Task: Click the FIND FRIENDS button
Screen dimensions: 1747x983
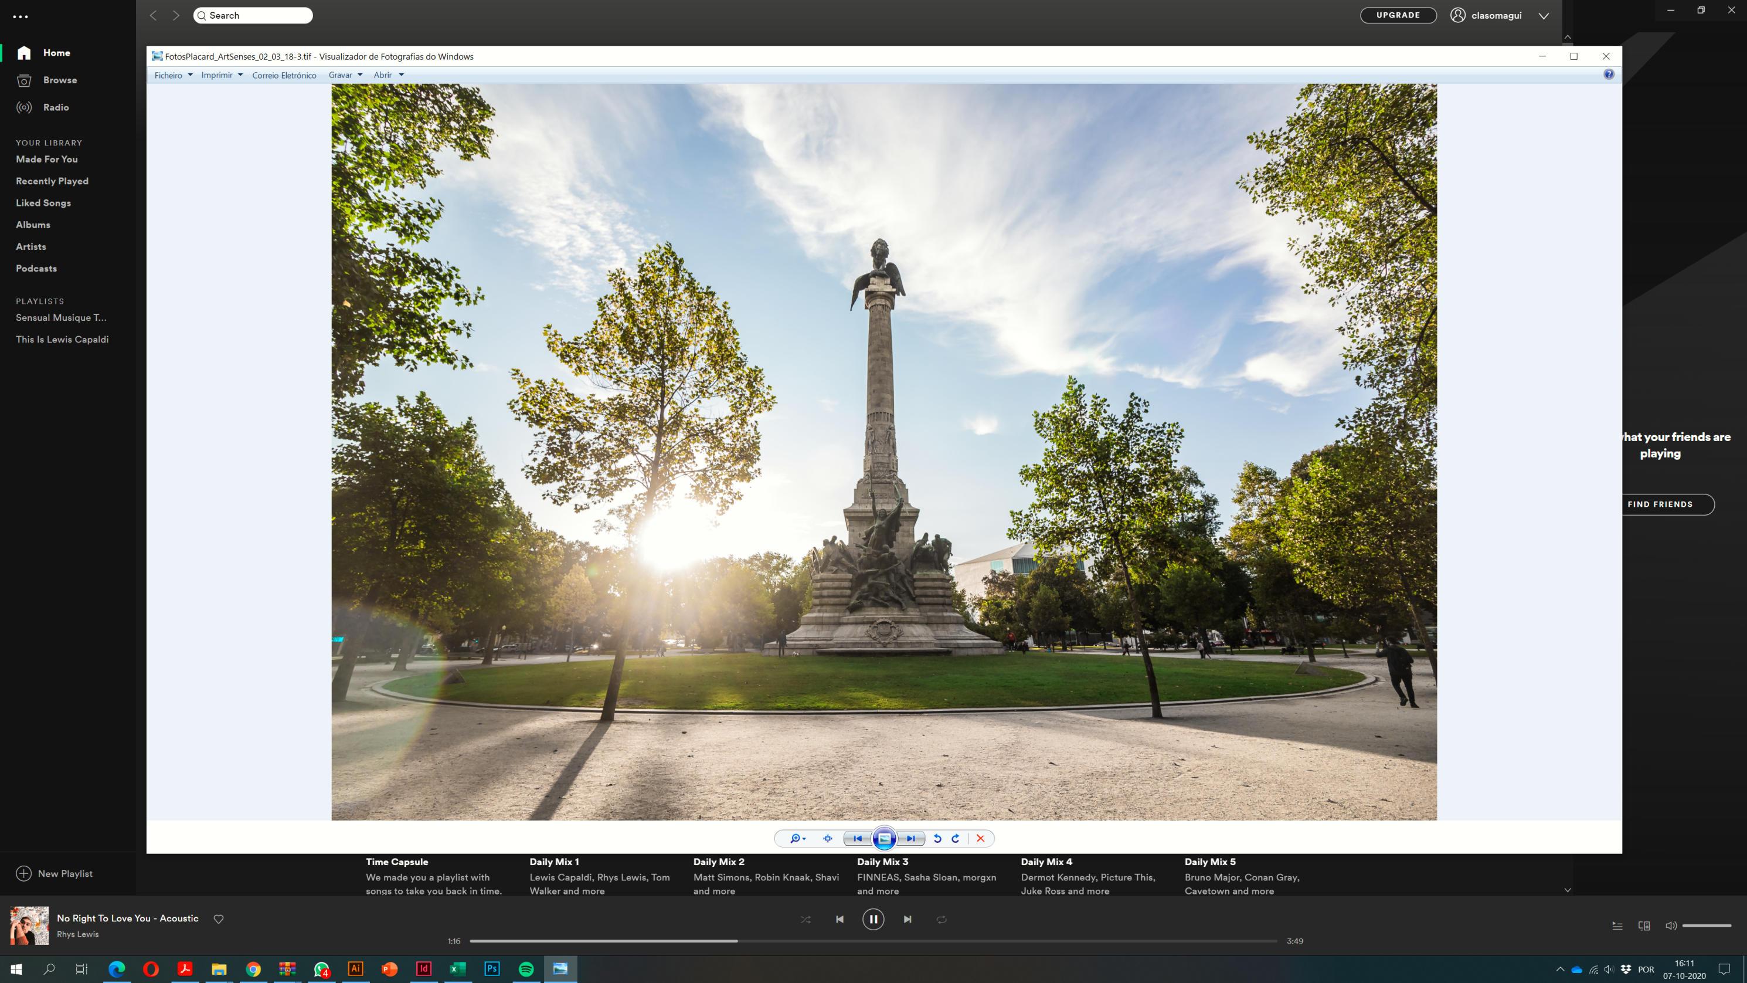Action: pyautogui.click(x=1660, y=504)
